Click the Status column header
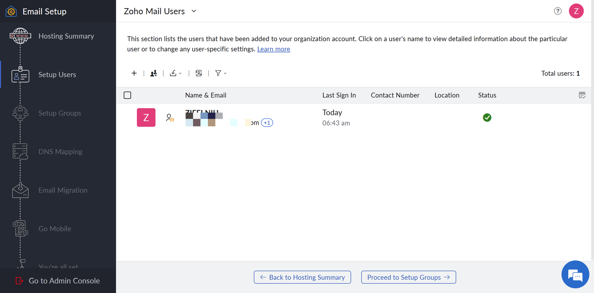 pos(487,95)
